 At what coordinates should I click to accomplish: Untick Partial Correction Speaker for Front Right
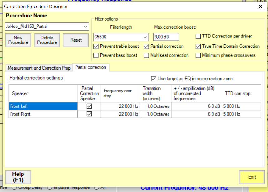[89, 114]
